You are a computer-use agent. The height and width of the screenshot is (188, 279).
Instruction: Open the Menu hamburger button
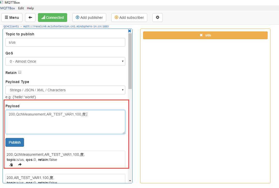(12, 18)
